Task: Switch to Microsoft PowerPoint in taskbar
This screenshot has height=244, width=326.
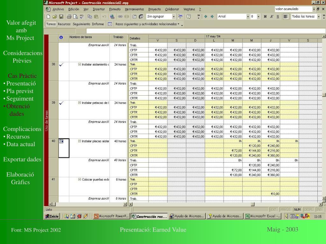Action: [111, 216]
